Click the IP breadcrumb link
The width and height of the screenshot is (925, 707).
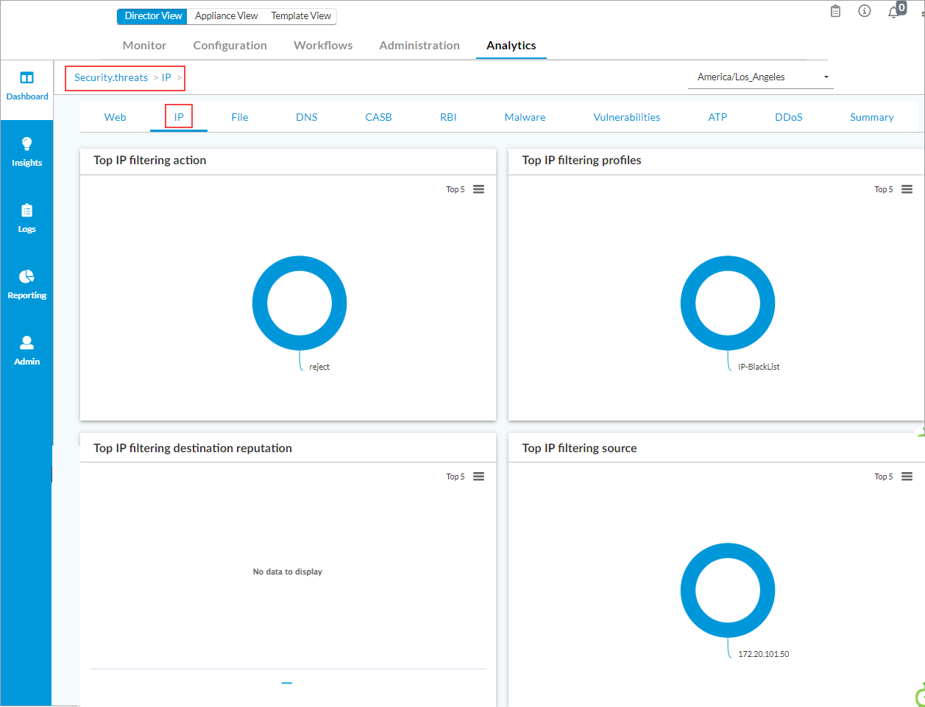tap(166, 77)
